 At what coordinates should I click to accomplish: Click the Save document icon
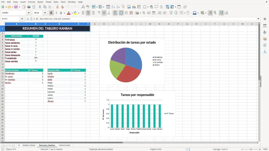[16, 7]
